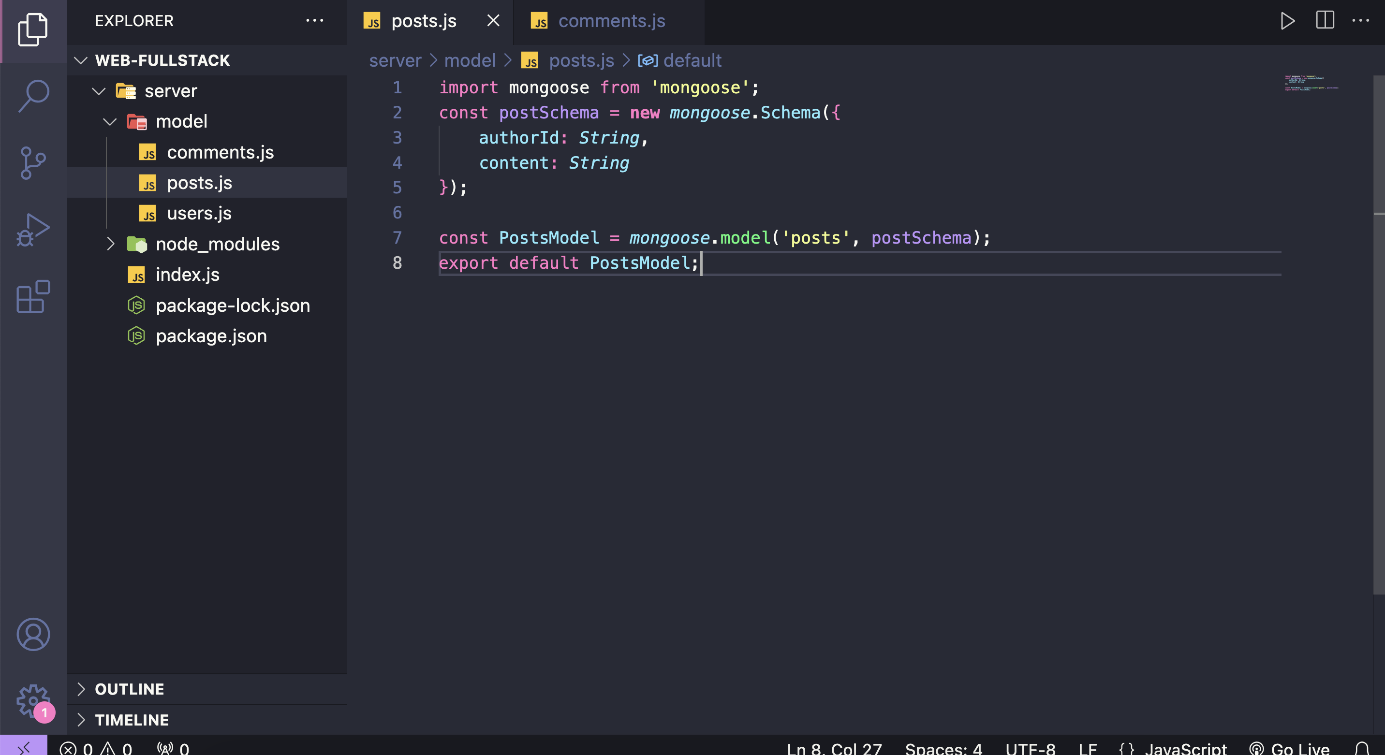Open the Search view in the activity bar
1385x755 pixels.
(x=33, y=96)
